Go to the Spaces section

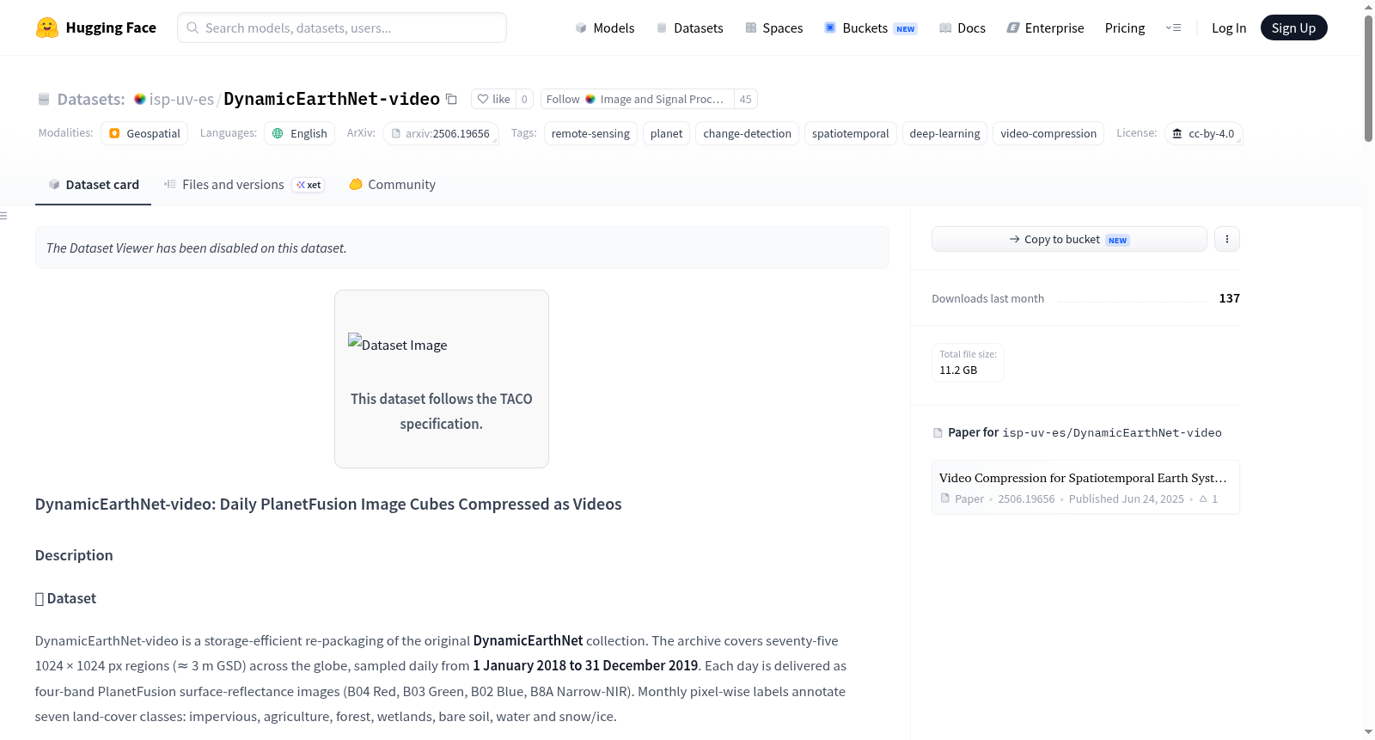[x=773, y=28]
